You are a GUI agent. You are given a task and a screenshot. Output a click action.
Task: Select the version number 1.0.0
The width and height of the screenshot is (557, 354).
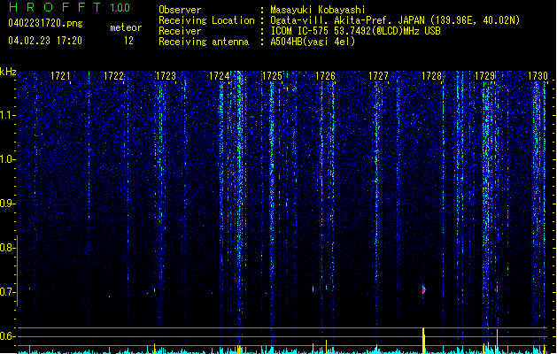pos(120,8)
